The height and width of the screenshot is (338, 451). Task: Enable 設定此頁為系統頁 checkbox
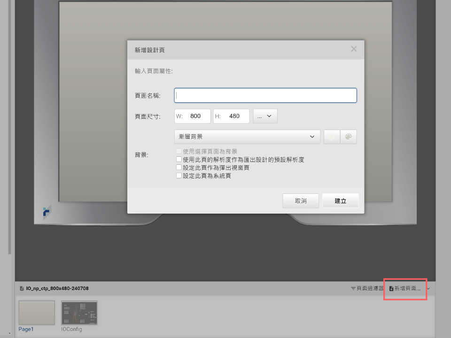point(179,175)
